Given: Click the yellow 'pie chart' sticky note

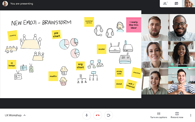Looking at the screenshot, I should point(56,34).
